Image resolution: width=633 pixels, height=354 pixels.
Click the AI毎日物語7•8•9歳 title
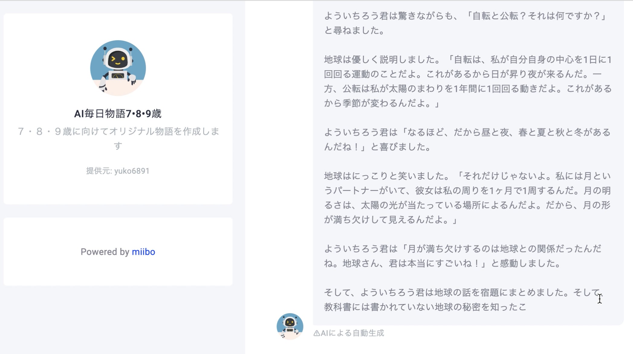pyautogui.click(x=118, y=114)
